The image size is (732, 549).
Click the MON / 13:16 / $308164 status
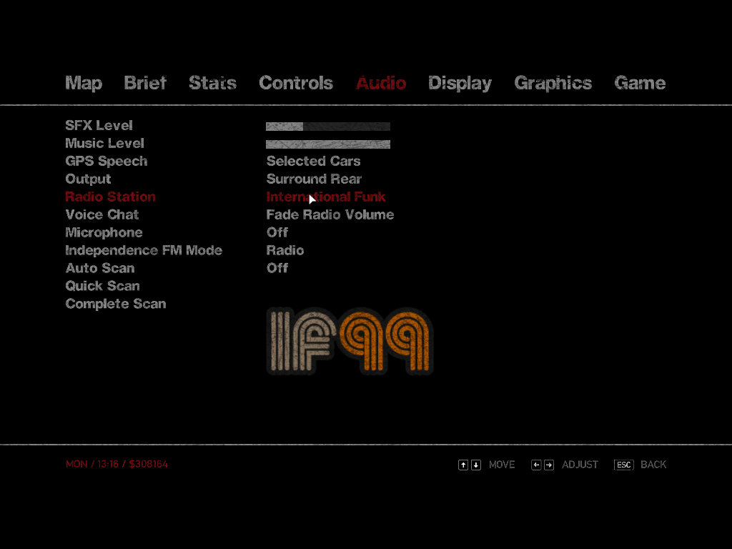[x=117, y=464]
